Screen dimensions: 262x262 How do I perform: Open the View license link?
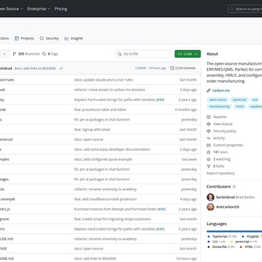tap(223, 124)
